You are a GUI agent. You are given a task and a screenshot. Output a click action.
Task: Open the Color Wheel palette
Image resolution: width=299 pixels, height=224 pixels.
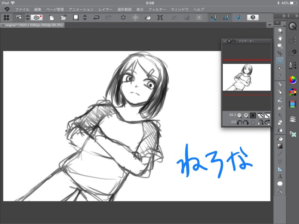click(293, 80)
